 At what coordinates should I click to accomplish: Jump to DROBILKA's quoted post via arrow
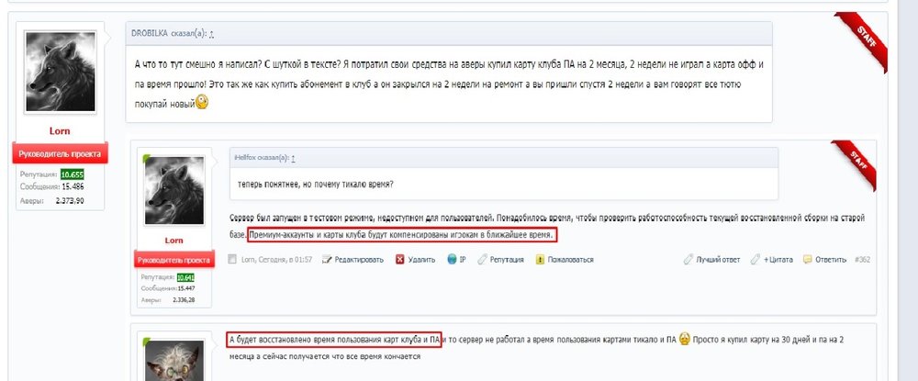pyautogui.click(x=211, y=34)
